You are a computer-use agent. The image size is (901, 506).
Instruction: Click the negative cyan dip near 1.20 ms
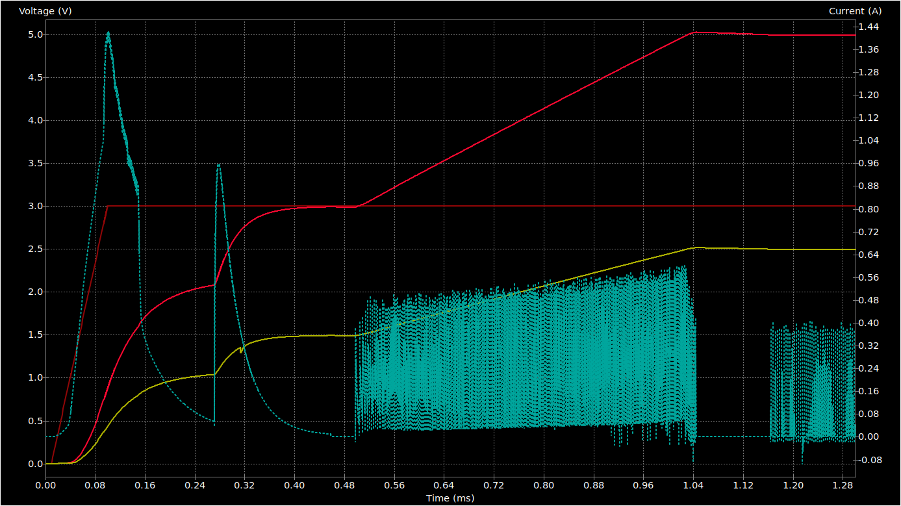point(802,460)
